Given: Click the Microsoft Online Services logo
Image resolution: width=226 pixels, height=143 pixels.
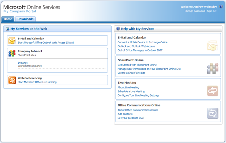Looking at the screenshot, I should click(32, 7).
